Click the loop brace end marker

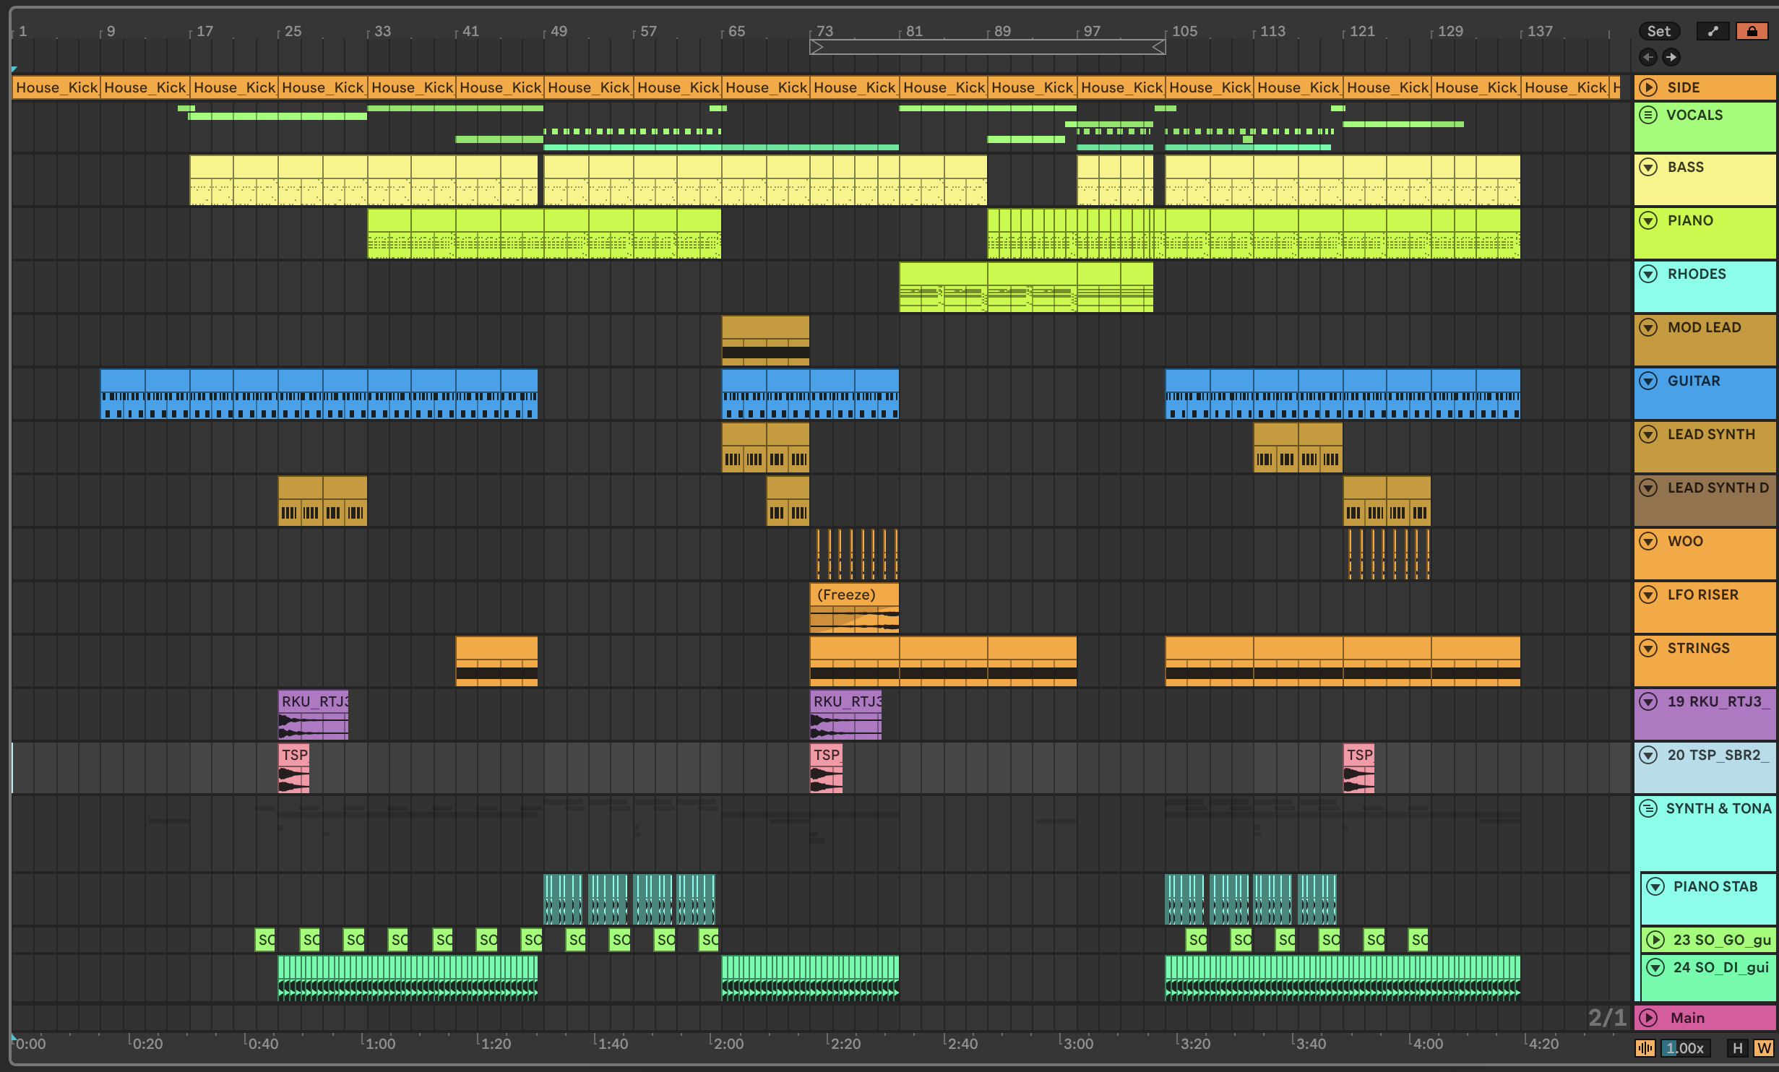1158,47
